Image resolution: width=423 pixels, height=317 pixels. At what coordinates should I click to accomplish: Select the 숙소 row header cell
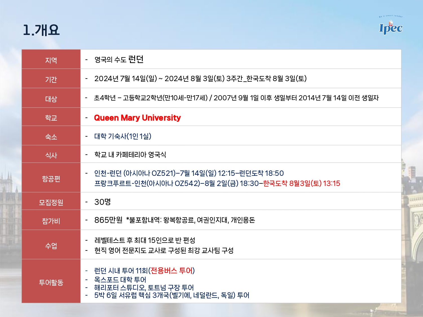(x=51, y=137)
